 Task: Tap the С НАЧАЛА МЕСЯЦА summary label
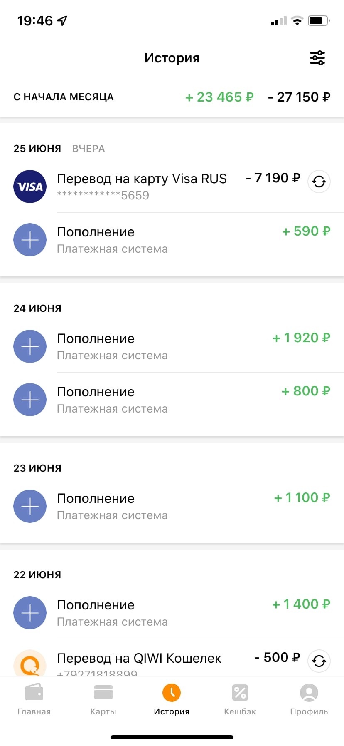(x=64, y=97)
